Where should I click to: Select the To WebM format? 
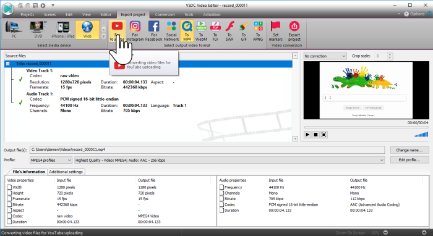pyautogui.click(x=201, y=31)
